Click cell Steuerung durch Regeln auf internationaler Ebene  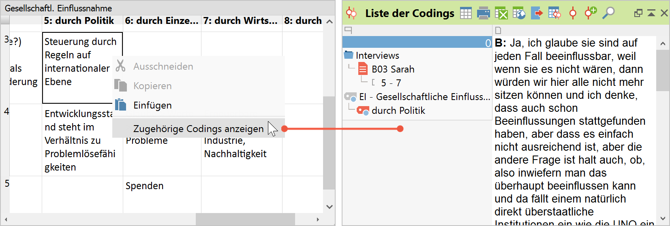(x=82, y=68)
